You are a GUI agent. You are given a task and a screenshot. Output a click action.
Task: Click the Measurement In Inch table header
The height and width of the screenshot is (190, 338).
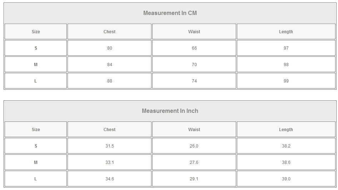click(x=170, y=111)
